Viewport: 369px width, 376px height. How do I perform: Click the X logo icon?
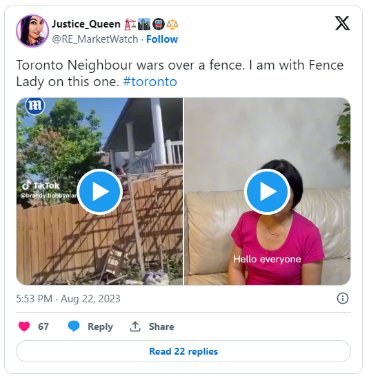(342, 23)
